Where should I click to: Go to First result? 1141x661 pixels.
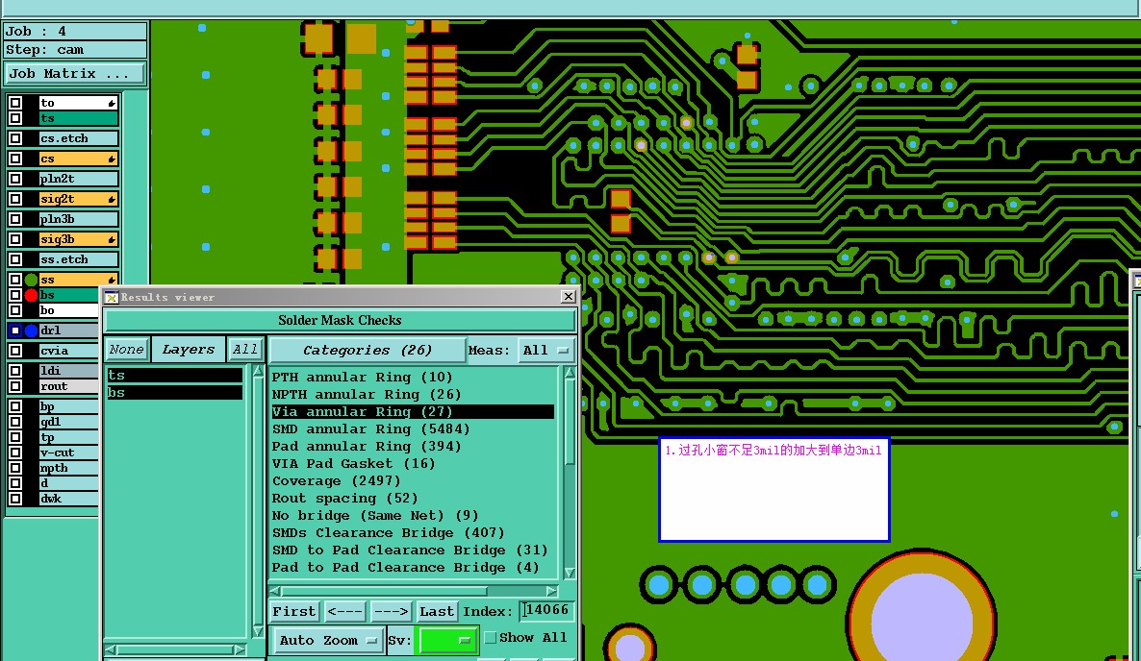[x=294, y=612]
